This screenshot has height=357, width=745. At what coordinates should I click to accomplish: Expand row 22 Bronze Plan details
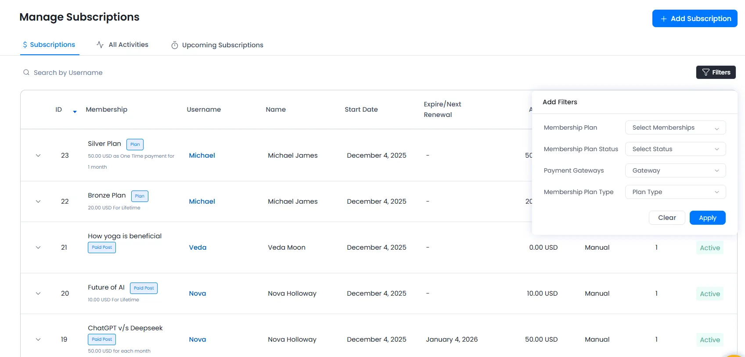point(38,201)
